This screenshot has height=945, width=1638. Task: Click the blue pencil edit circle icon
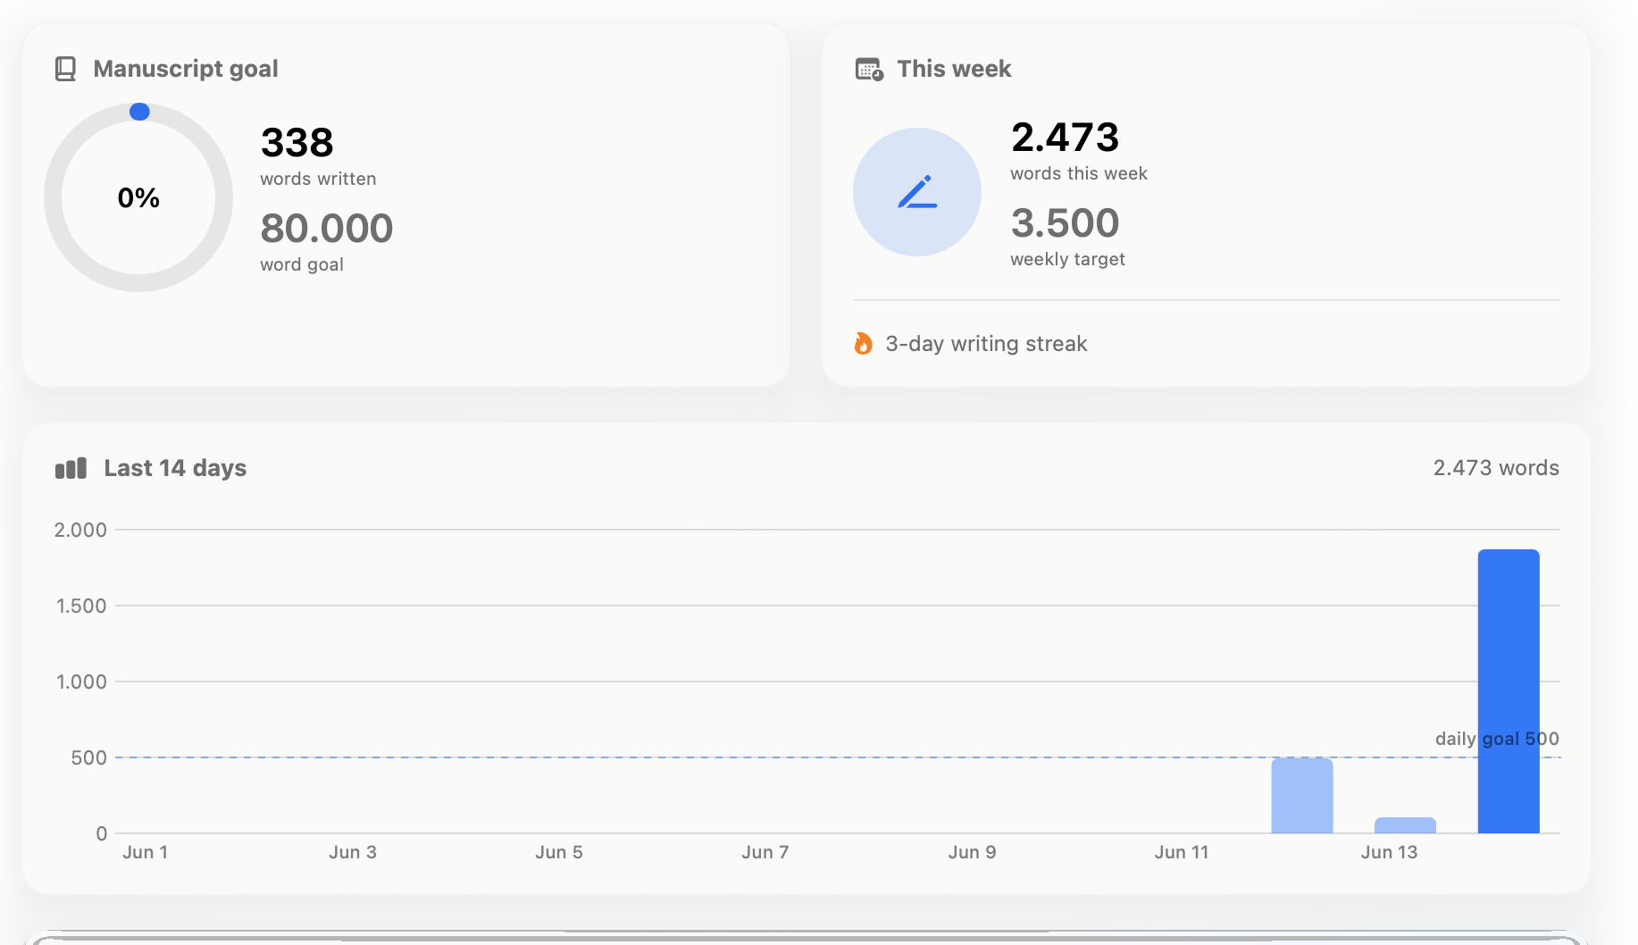(x=917, y=192)
